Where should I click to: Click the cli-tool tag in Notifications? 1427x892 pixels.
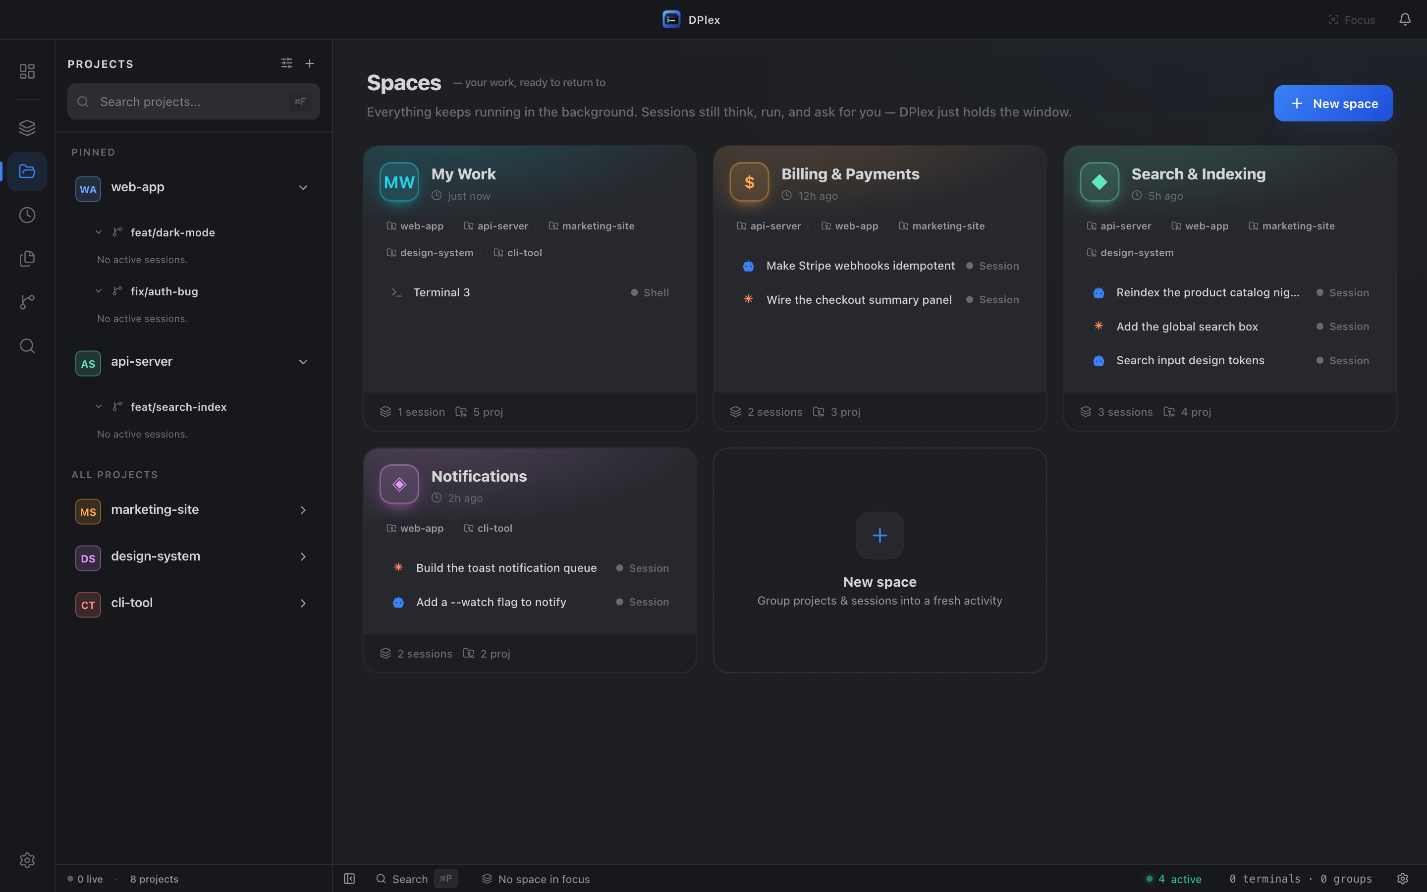click(488, 528)
